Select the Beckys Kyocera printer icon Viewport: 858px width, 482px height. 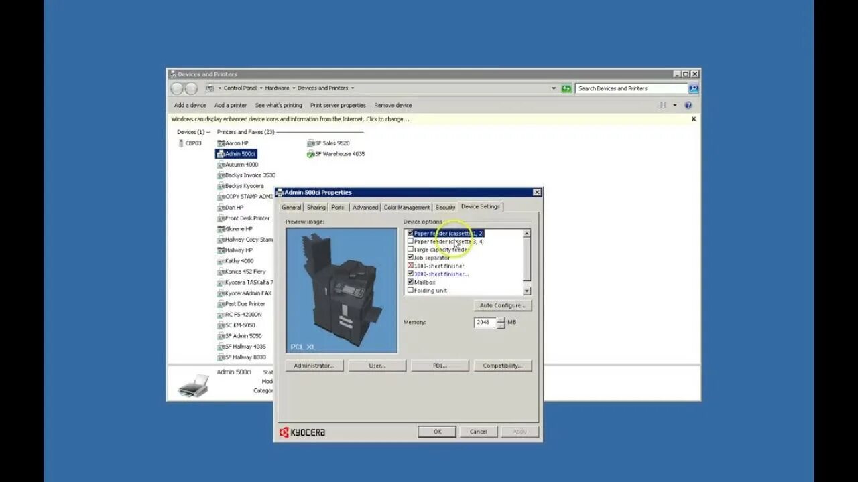coord(221,186)
